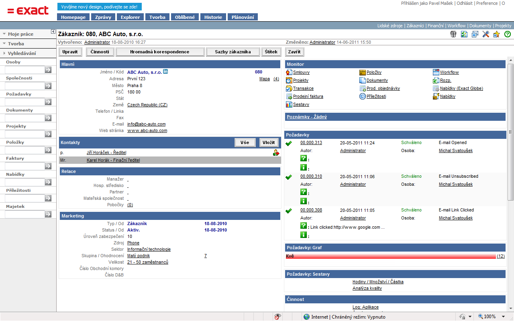
Task: Click the Projekty search input field in sidebar
Action: (x=24, y=134)
